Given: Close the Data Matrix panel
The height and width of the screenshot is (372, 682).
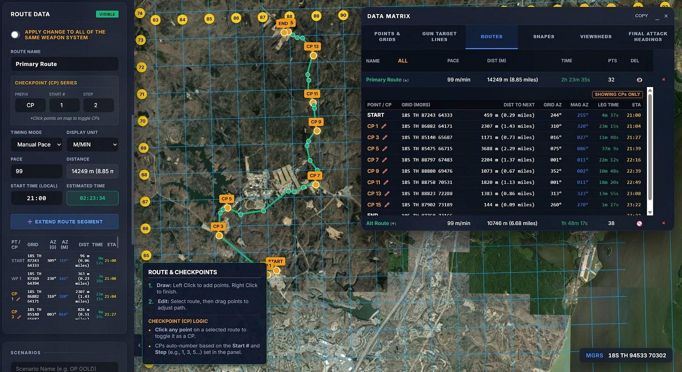Looking at the screenshot, I should (x=666, y=16).
